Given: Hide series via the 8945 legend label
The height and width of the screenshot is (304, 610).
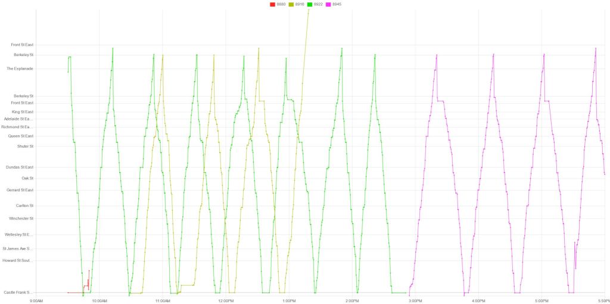Looking at the screenshot, I should 337,4.
